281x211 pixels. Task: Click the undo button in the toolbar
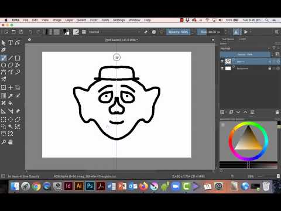(x=30, y=32)
